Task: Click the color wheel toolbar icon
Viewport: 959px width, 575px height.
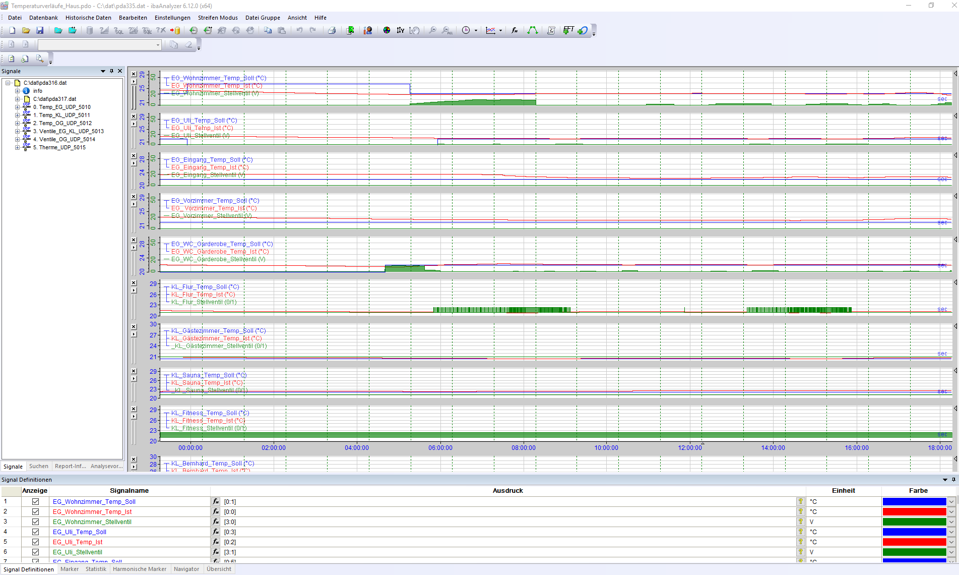Action: click(387, 30)
